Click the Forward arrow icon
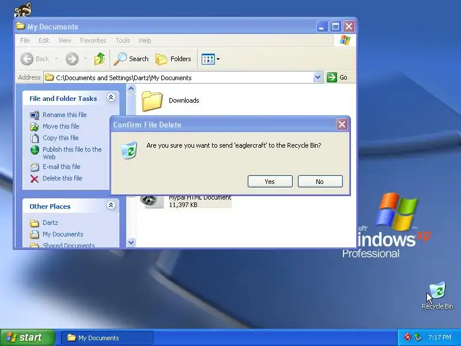 coord(72,59)
